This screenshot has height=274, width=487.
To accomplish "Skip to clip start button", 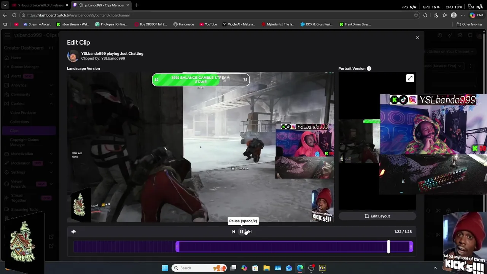I will click(x=234, y=231).
